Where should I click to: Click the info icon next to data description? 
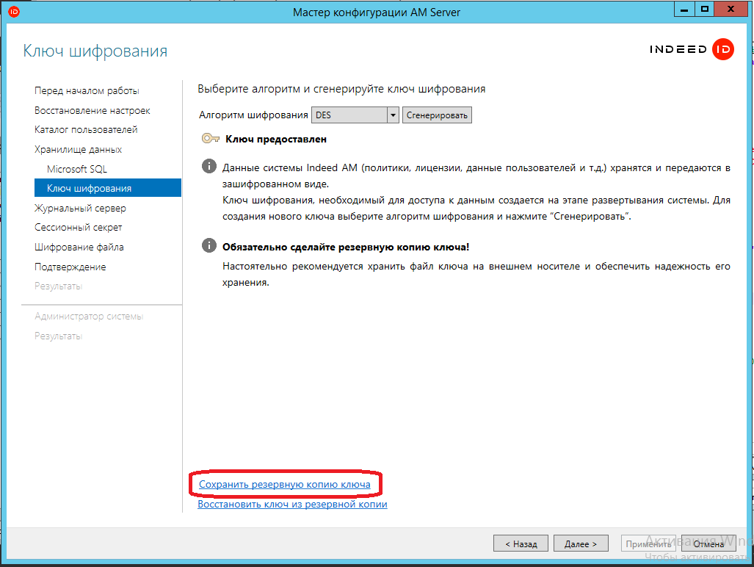(209, 167)
